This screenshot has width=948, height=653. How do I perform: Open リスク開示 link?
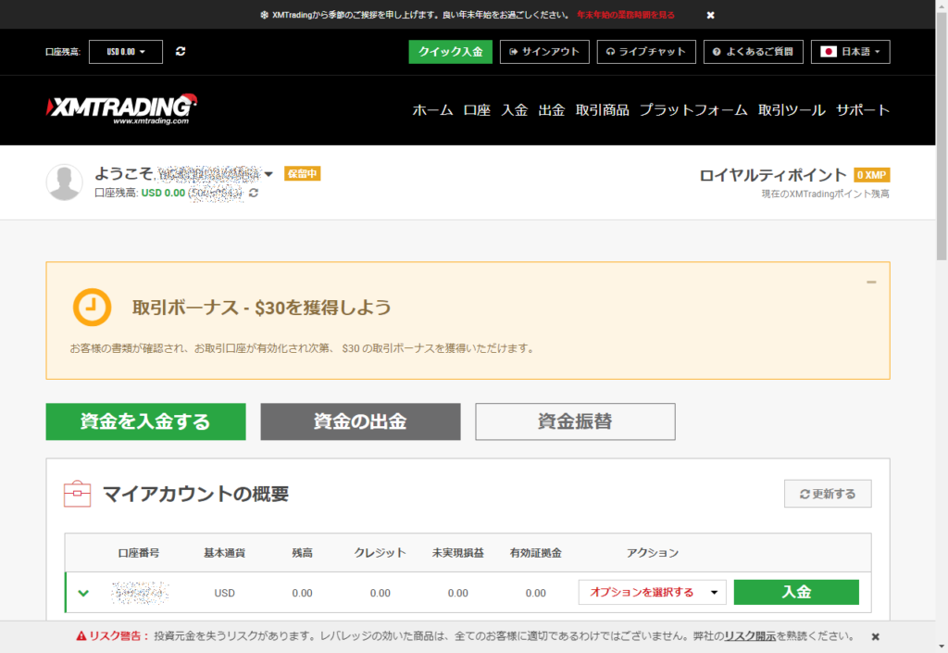pyautogui.click(x=750, y=636)
